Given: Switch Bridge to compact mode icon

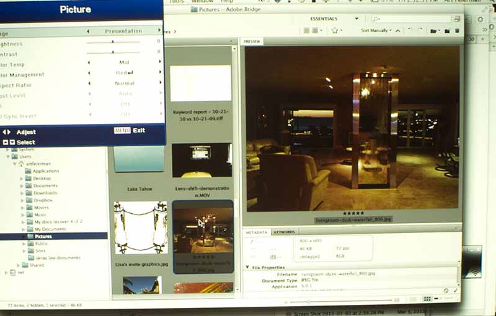Looking at the screenshot, I should 457,19.
